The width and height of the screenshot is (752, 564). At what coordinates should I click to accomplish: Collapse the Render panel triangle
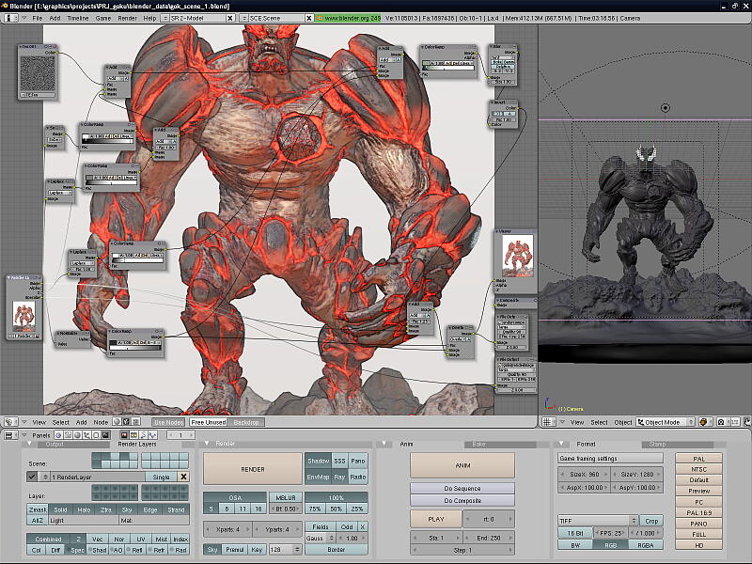208,444
